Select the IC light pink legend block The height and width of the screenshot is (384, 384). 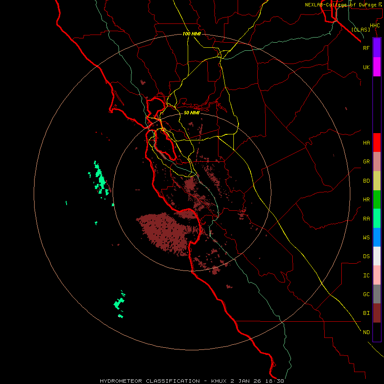point(377,275)
